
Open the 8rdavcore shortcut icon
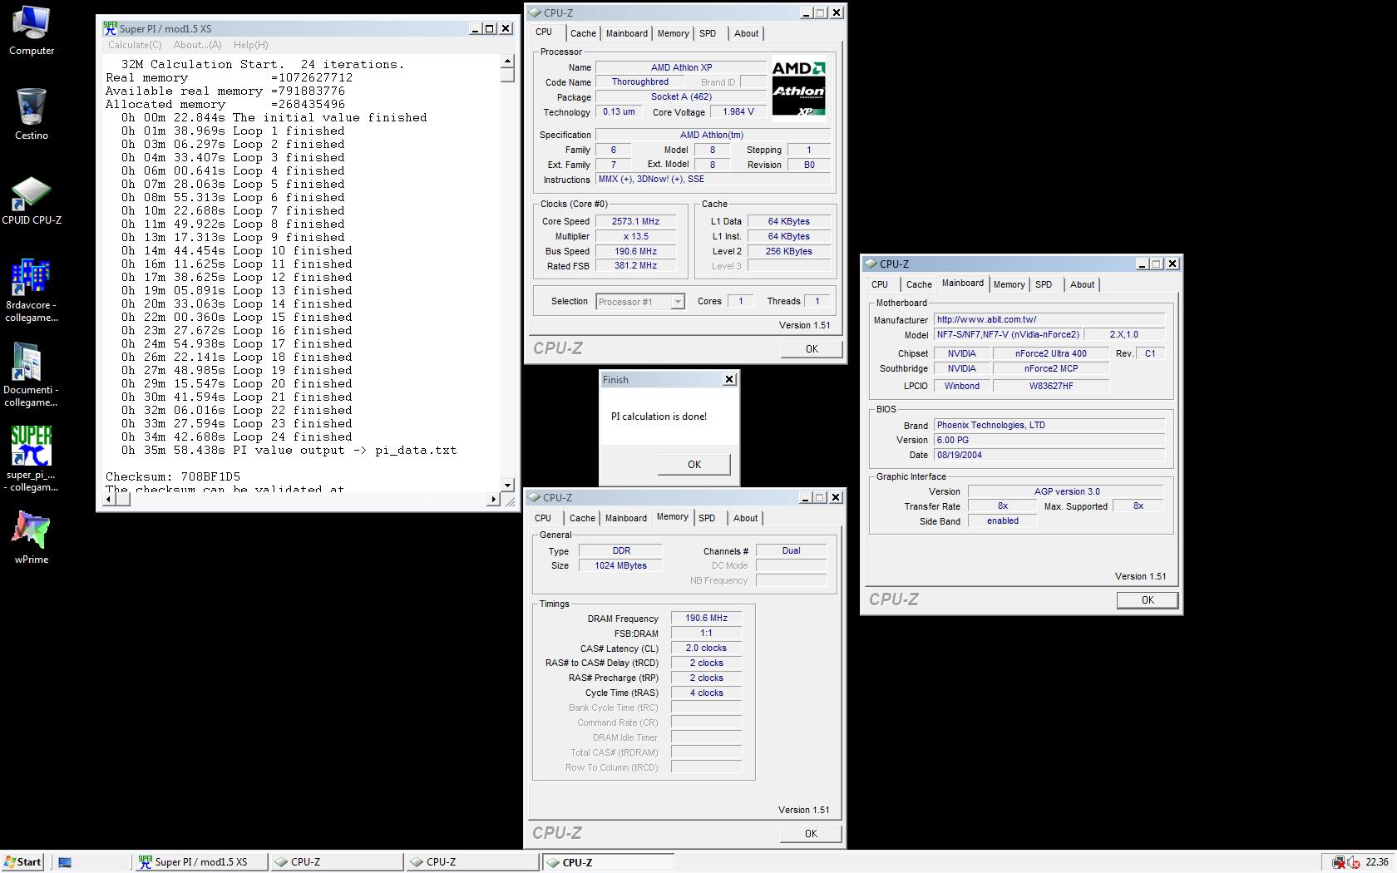pos(32,290)
